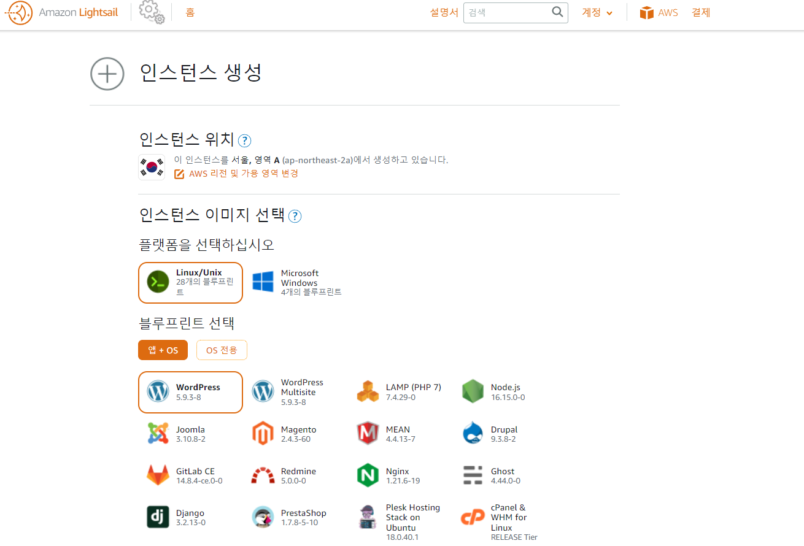Choose the Joomla blueprint icon
The height and width of the screenshot is (546, 804).
(x=158, y=433)
